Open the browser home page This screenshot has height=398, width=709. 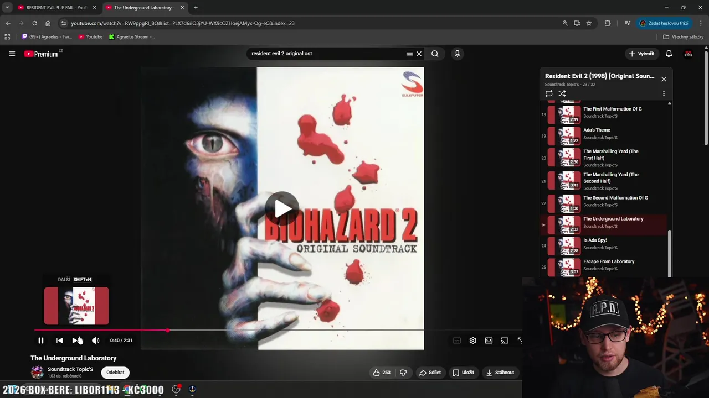coord(48,23)
